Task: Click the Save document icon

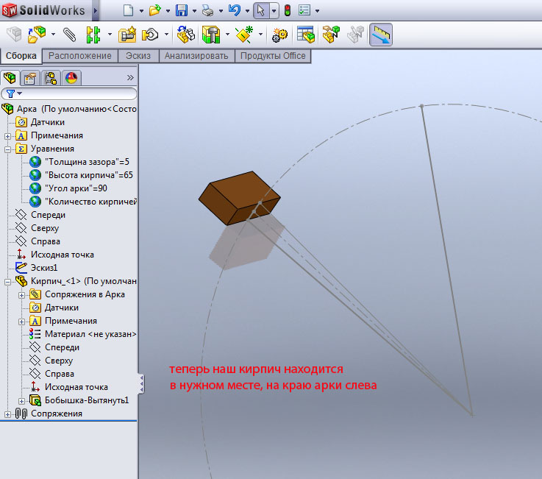Action: click(x=181, y=10)
